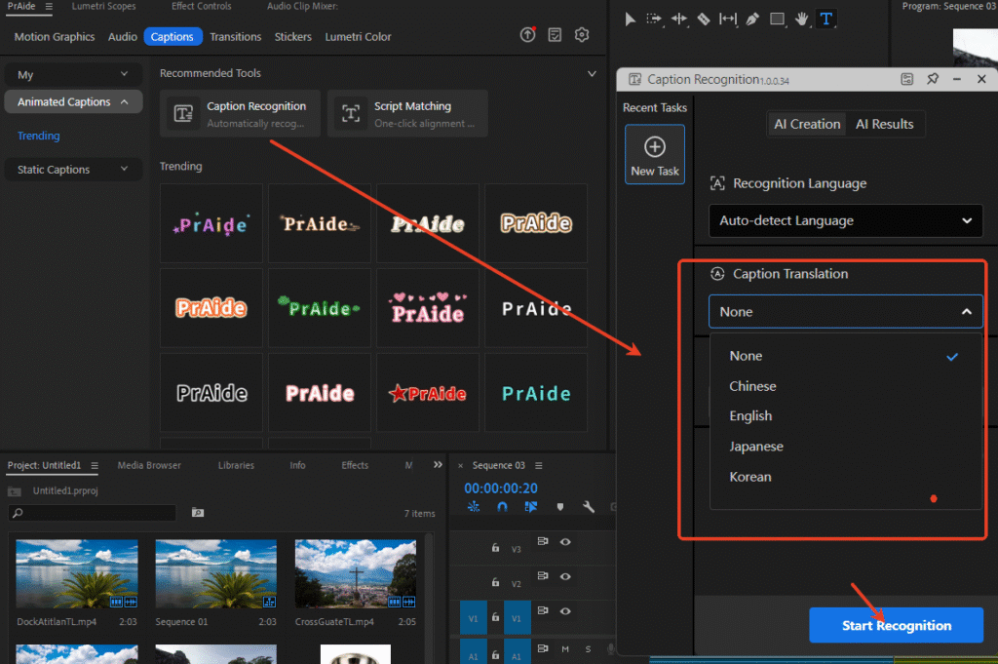The height and width of the screenshot is (664, 998).
Task: Activate the Track Select Forward tool
Action: tap(655, 18)
